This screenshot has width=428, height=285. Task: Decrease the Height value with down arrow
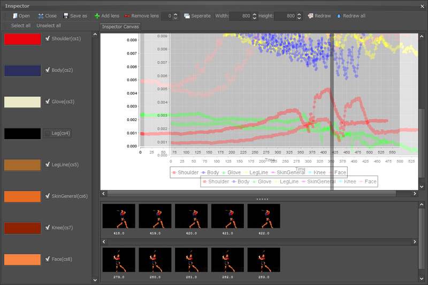tap(300, 18)
